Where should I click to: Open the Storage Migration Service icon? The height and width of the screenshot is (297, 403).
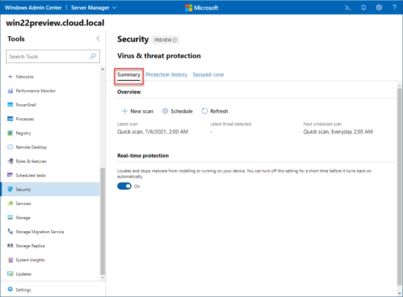click(10, 231)
